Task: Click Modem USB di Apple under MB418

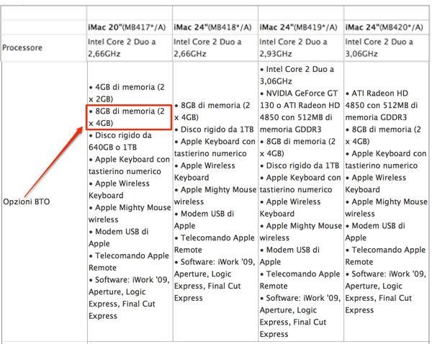Action: click(204, 219)
